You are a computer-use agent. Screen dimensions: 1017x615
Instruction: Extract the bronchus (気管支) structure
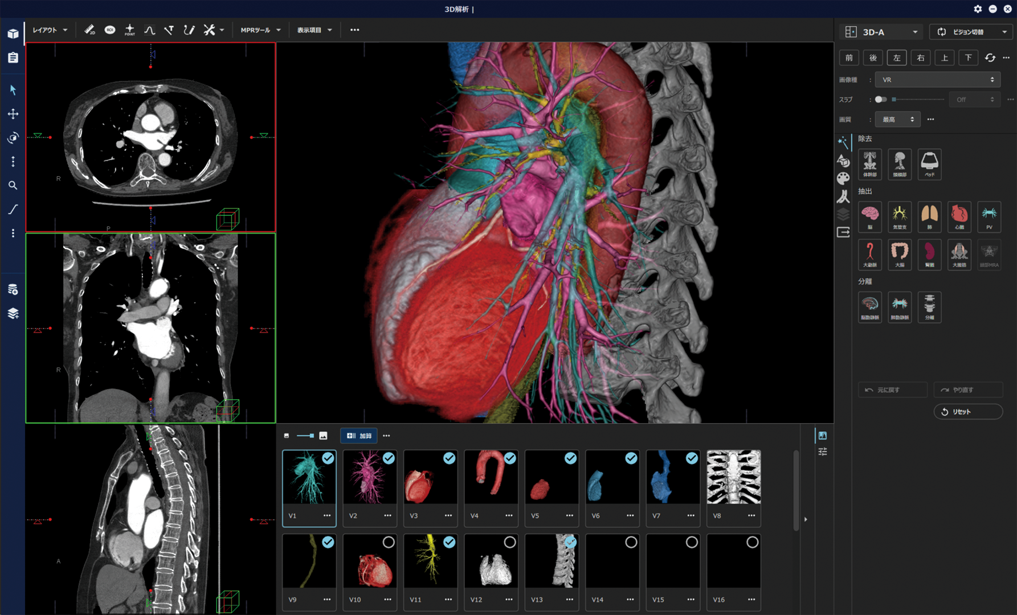900,216
